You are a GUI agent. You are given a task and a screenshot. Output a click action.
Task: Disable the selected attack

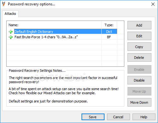click(139, 80)
